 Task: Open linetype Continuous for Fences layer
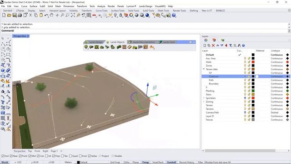(x=277, y=119)
